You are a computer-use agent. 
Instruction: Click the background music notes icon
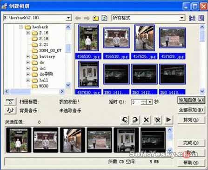coord(10,111)
